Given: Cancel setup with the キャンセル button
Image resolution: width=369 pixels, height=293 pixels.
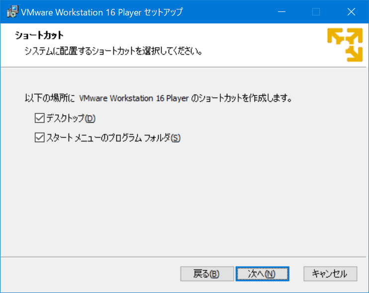Looking at the screenshot, I should tap(330, 274).
